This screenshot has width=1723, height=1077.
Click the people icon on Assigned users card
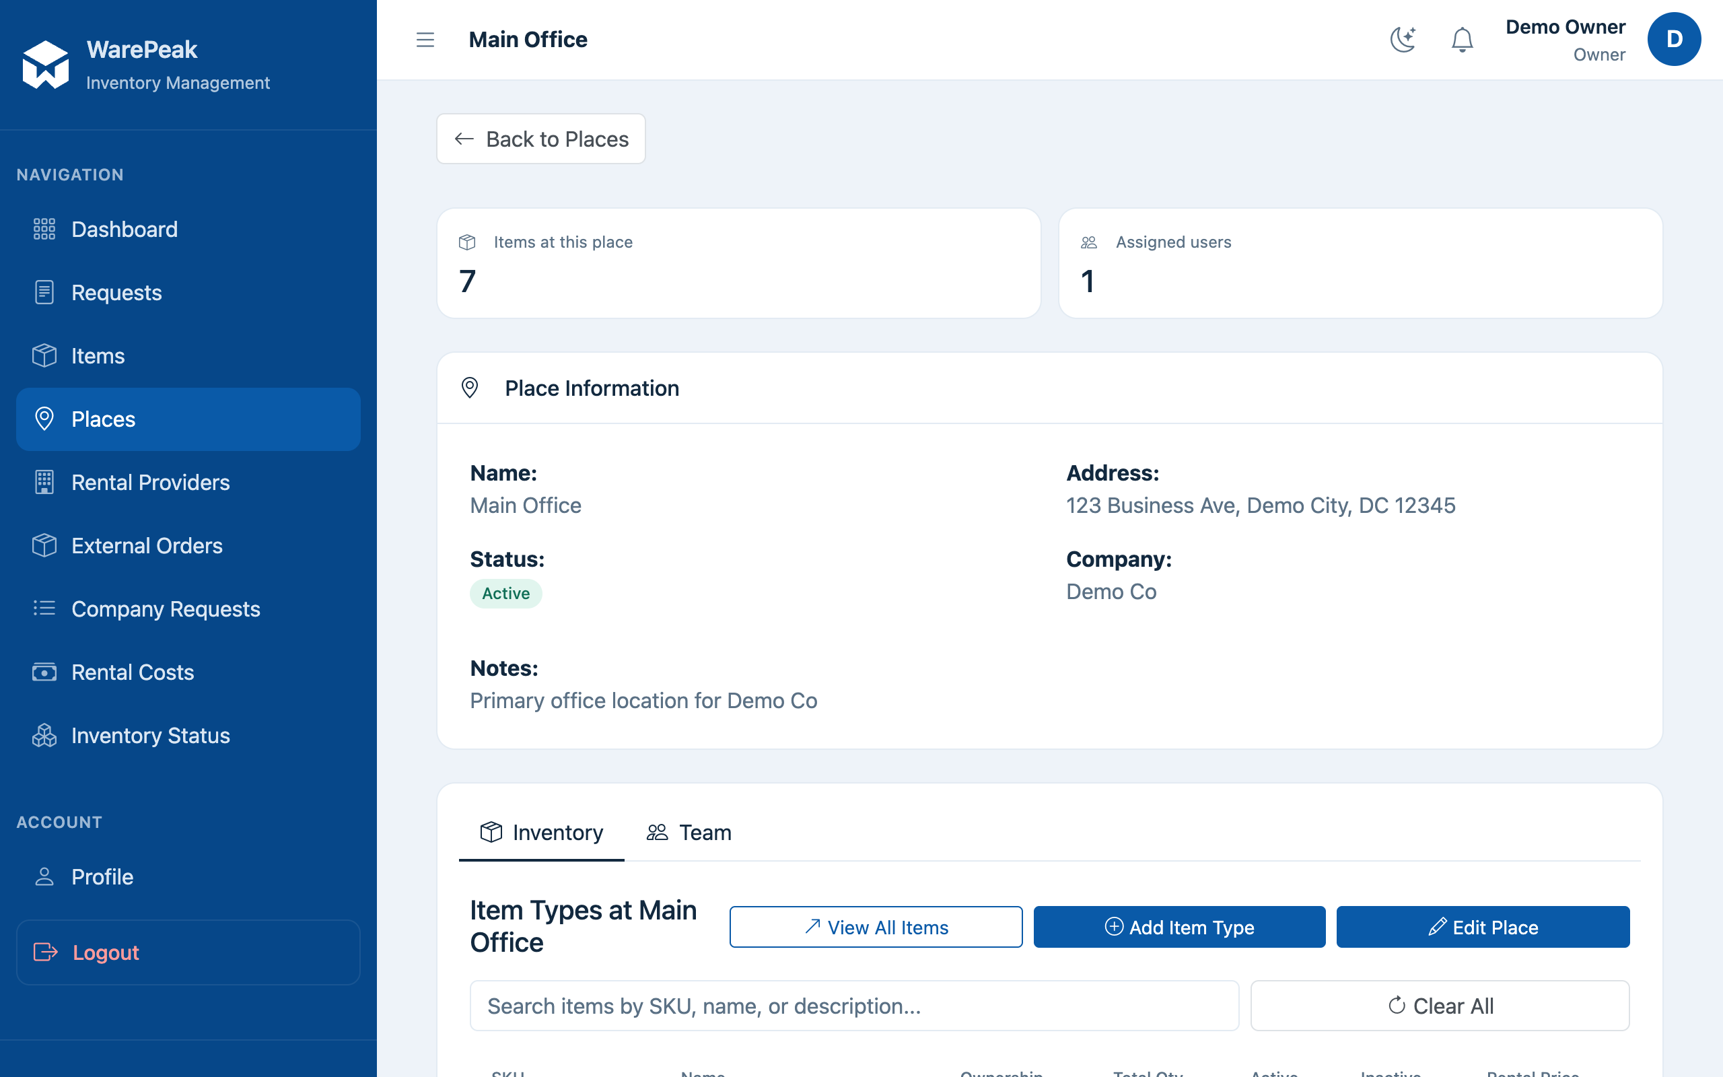pyautogui.click(x=1088, y=242)
